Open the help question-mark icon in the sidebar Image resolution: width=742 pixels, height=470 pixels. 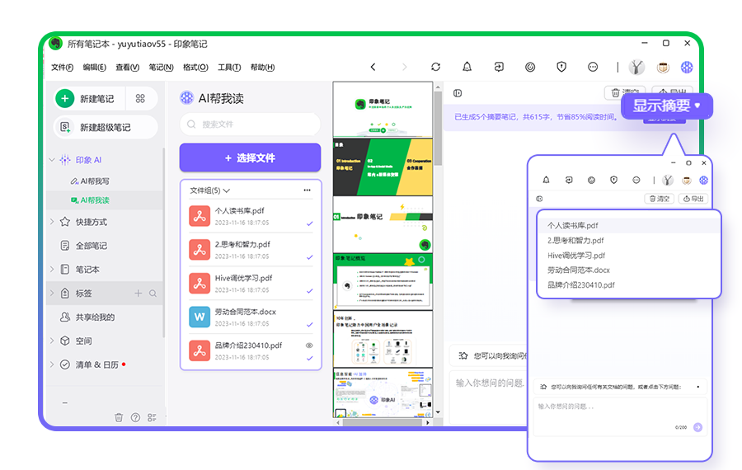tap(135, 417)
